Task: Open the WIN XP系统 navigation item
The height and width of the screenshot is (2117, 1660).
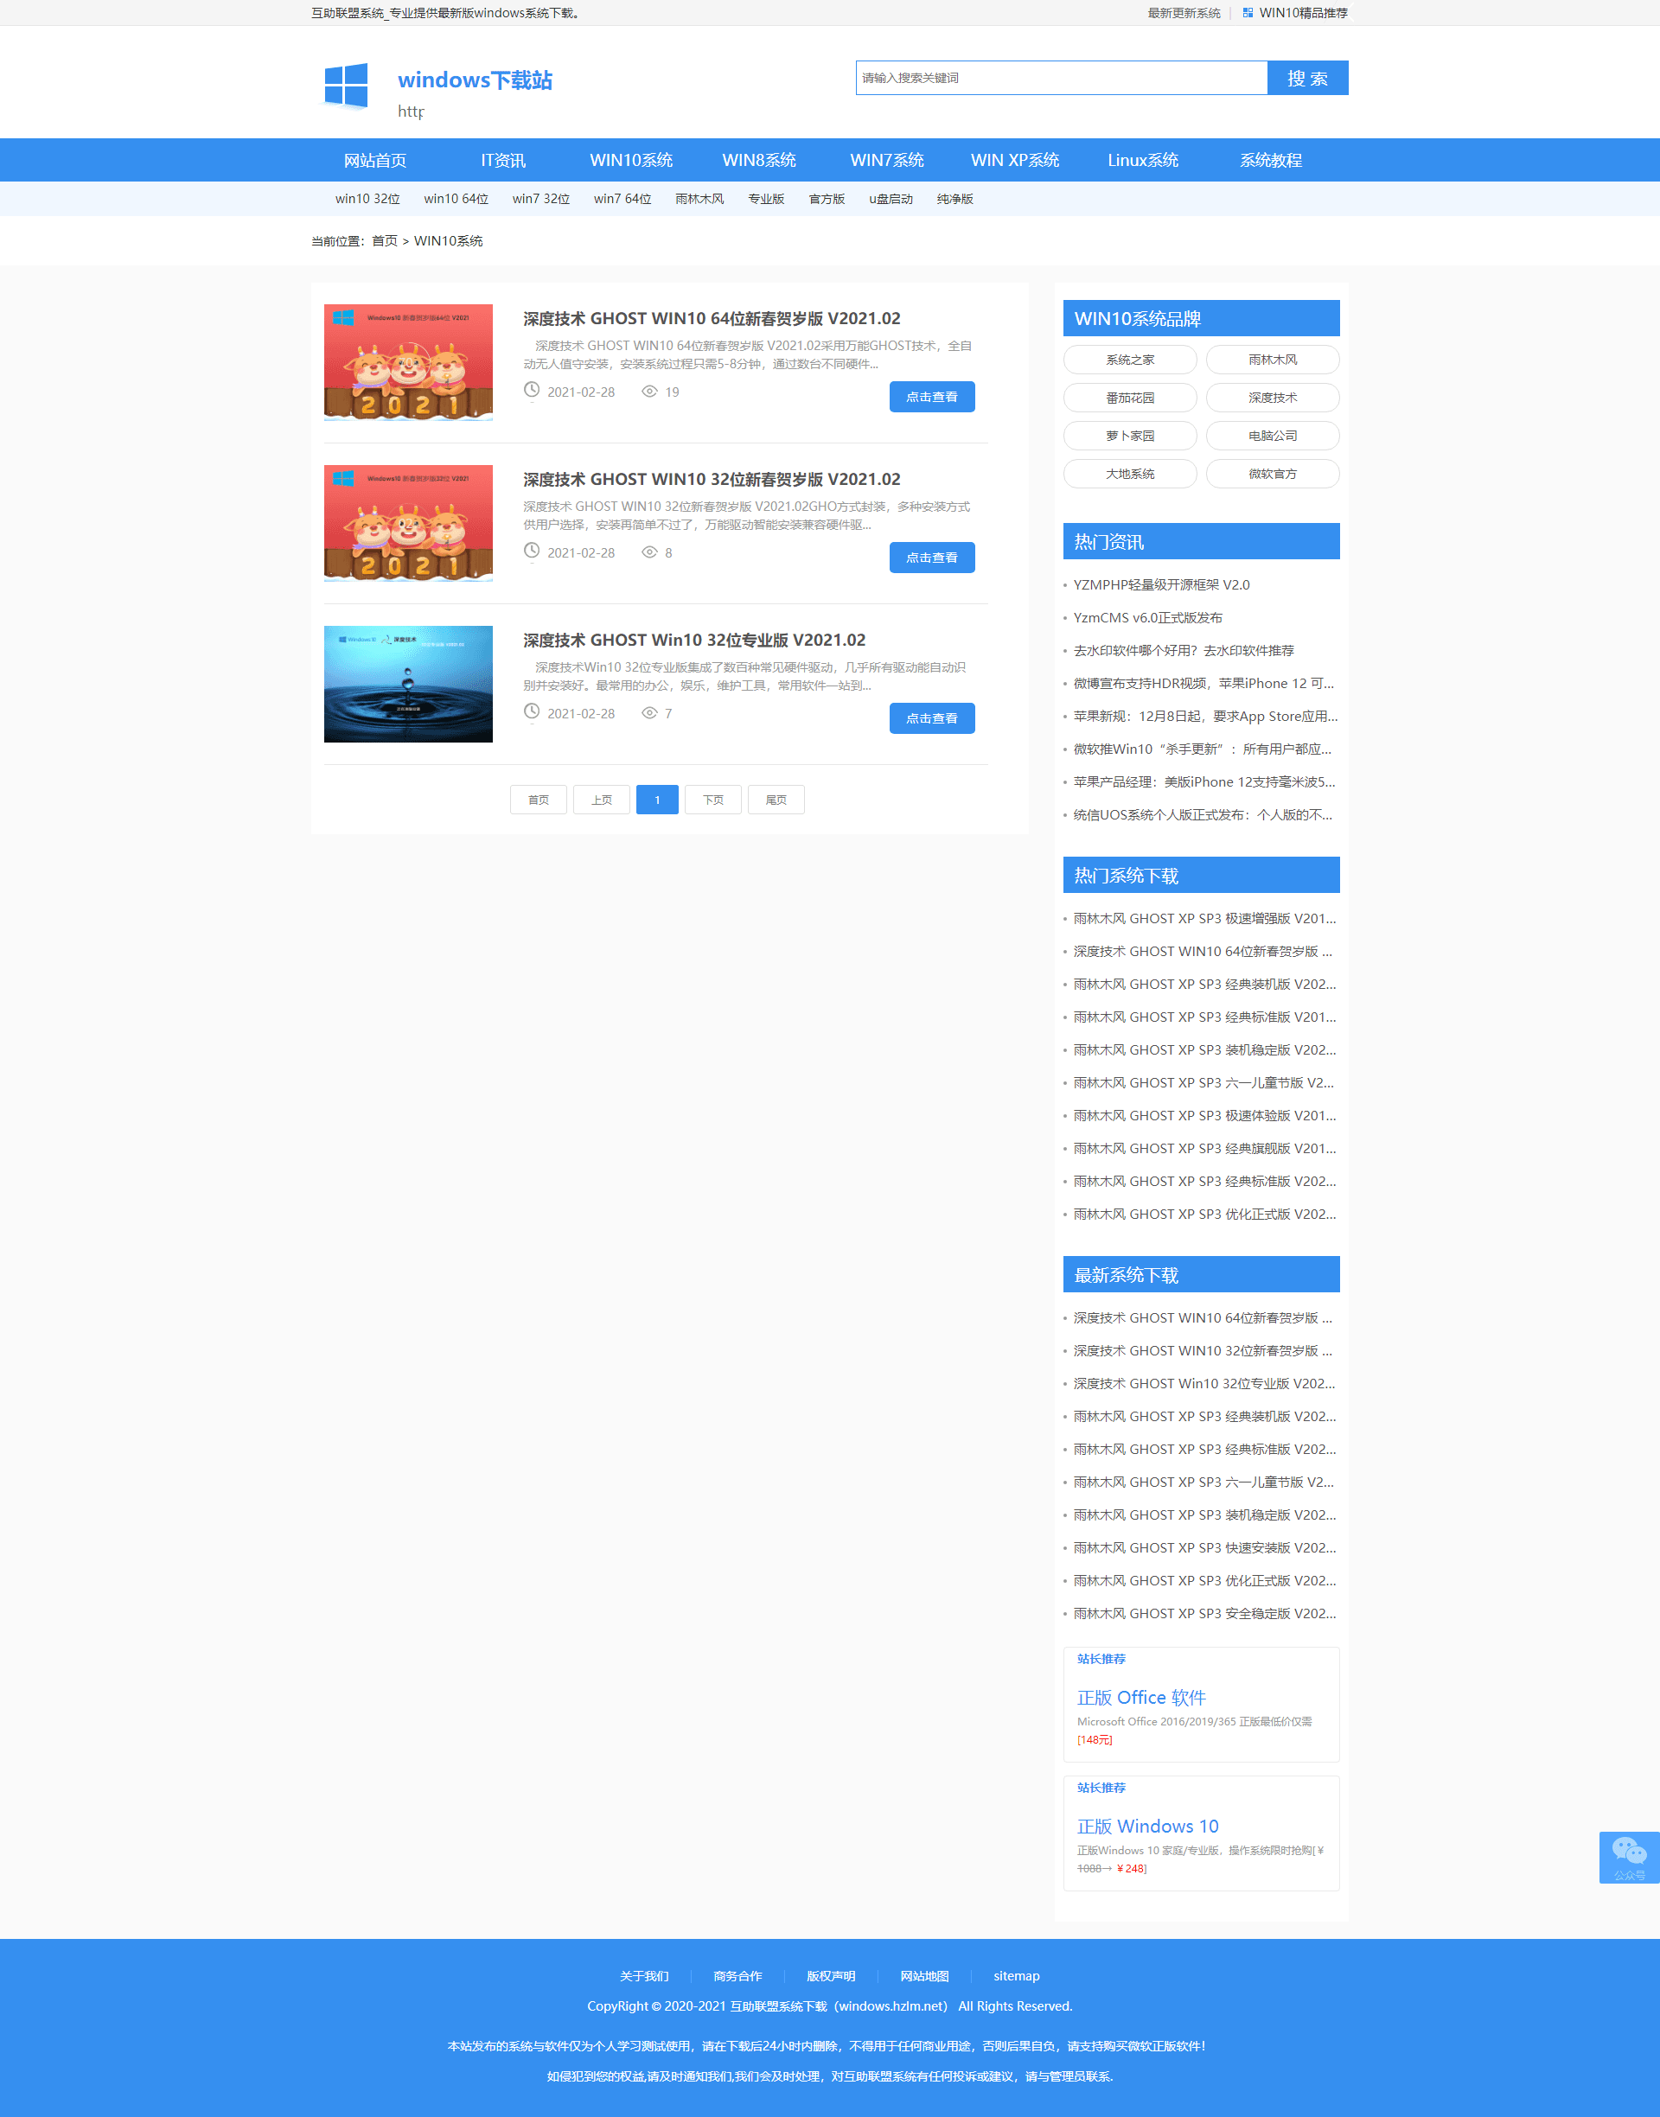Action: point(1015,160)
